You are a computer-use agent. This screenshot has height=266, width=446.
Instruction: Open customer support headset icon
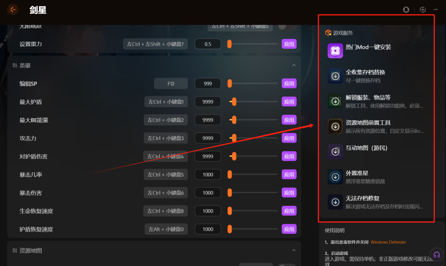click(x=436, y=255)
